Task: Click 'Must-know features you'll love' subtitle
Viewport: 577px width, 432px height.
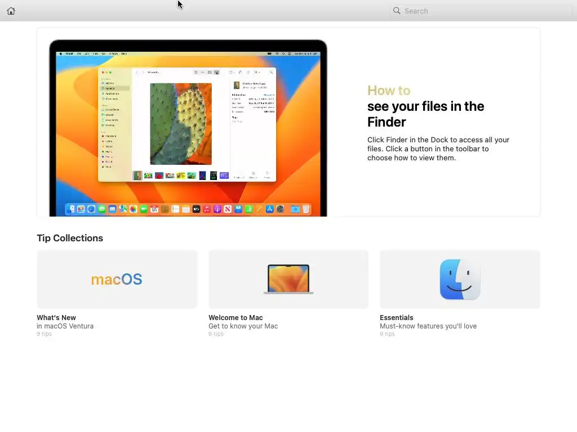Action: [428, 326]
